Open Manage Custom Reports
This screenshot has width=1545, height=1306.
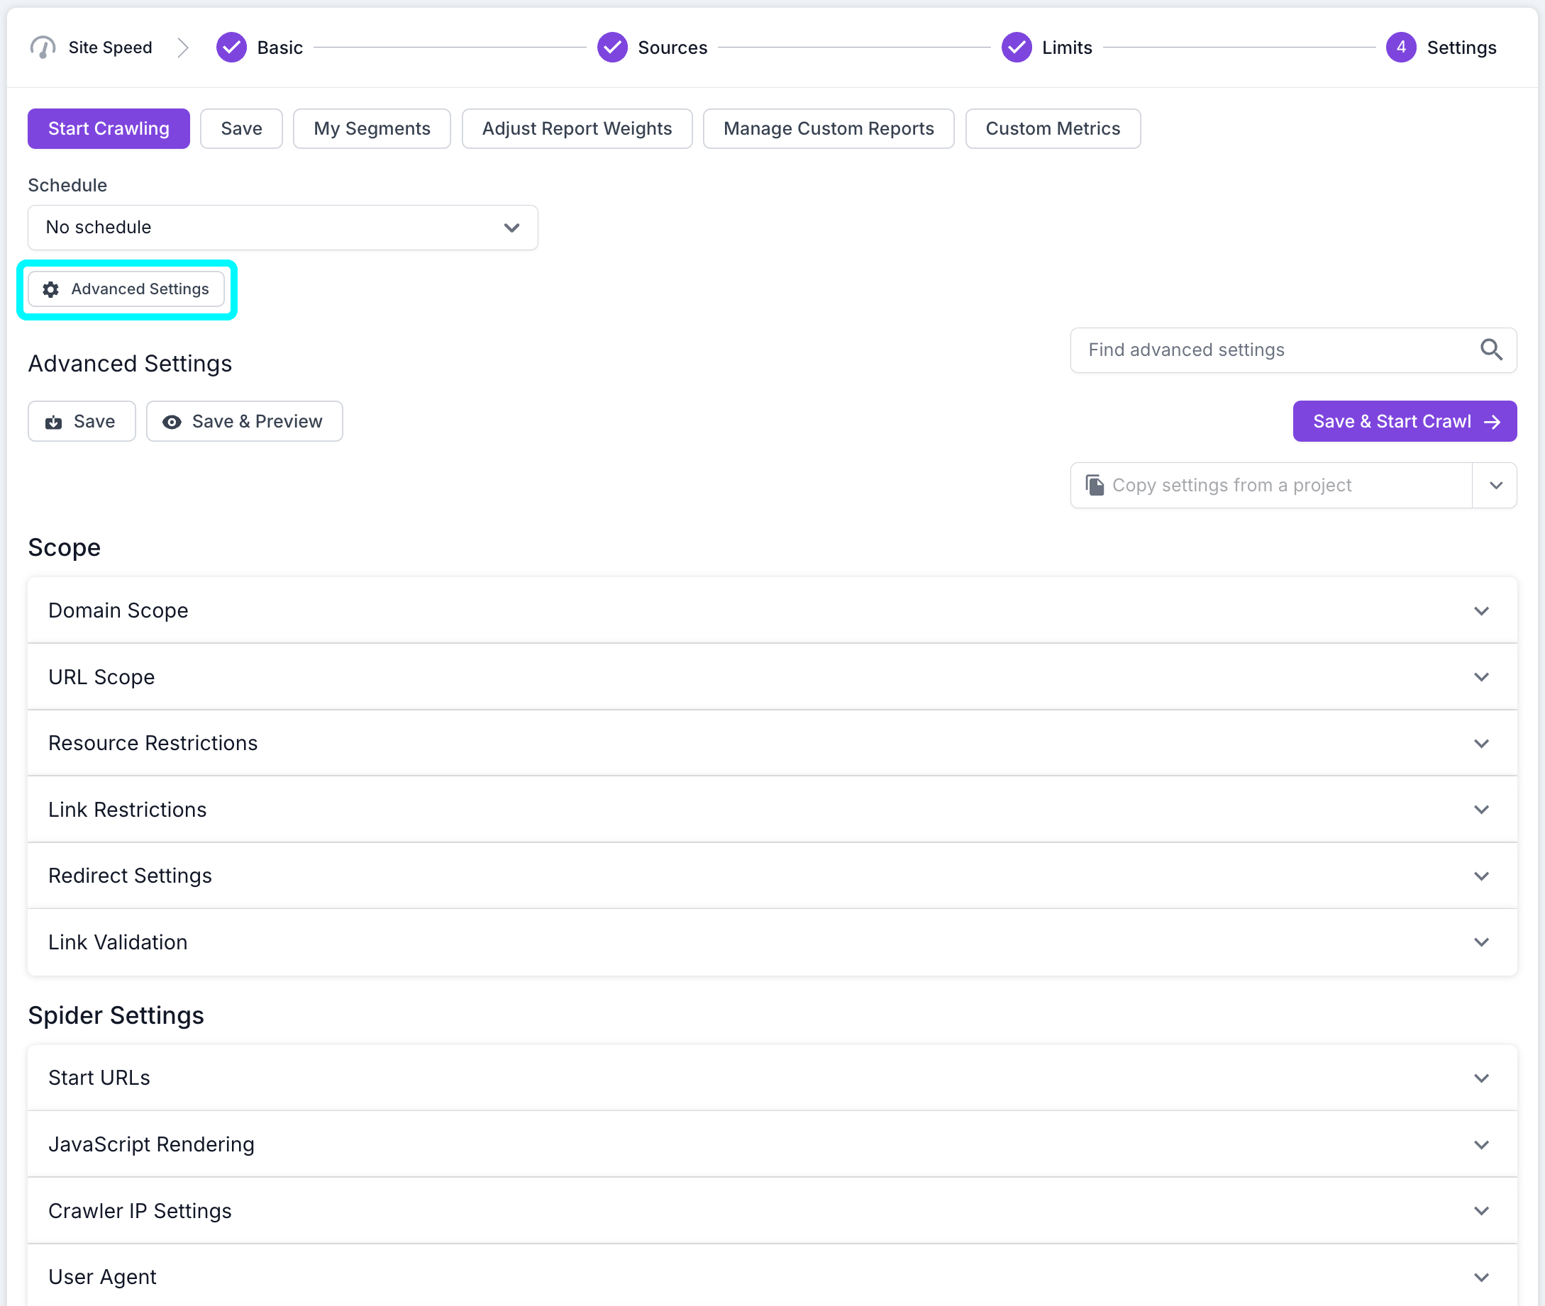(828, 128)
